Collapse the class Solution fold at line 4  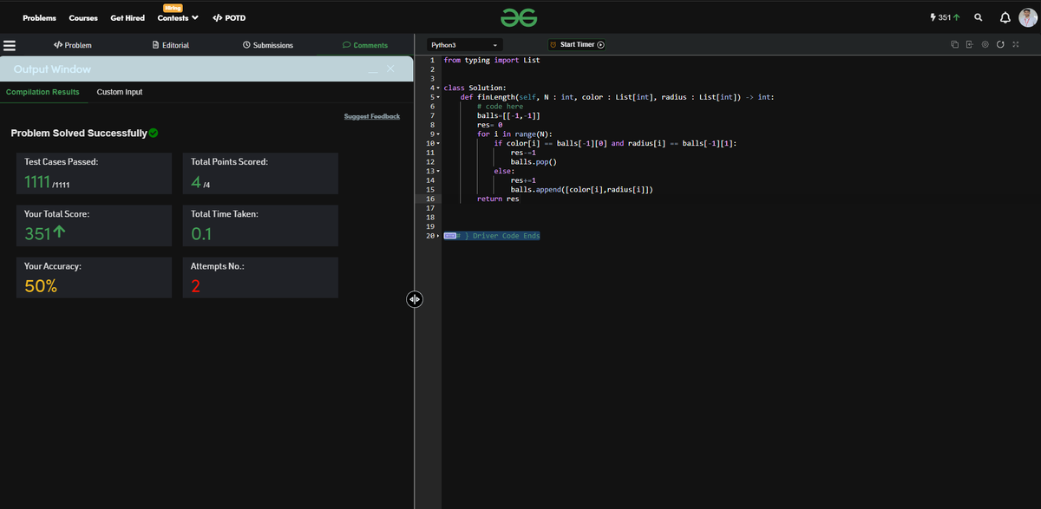click(x=440, y=88)
